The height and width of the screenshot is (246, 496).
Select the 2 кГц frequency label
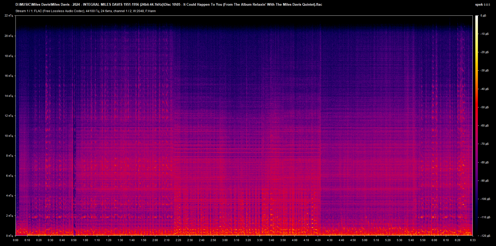coord(10,216)
